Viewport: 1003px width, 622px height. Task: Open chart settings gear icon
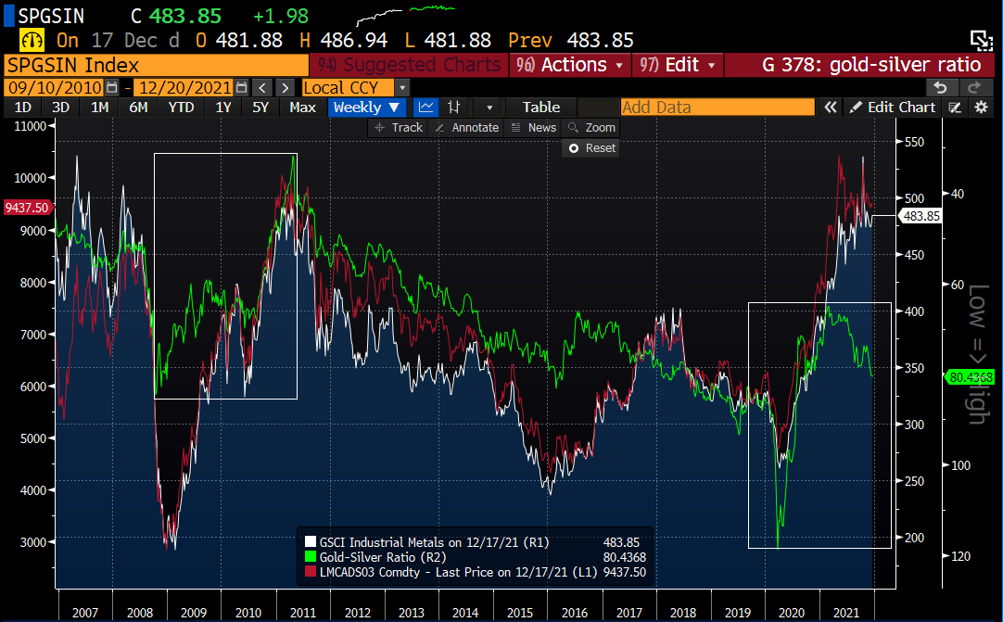pyautogui.click(x=982, y=108)
